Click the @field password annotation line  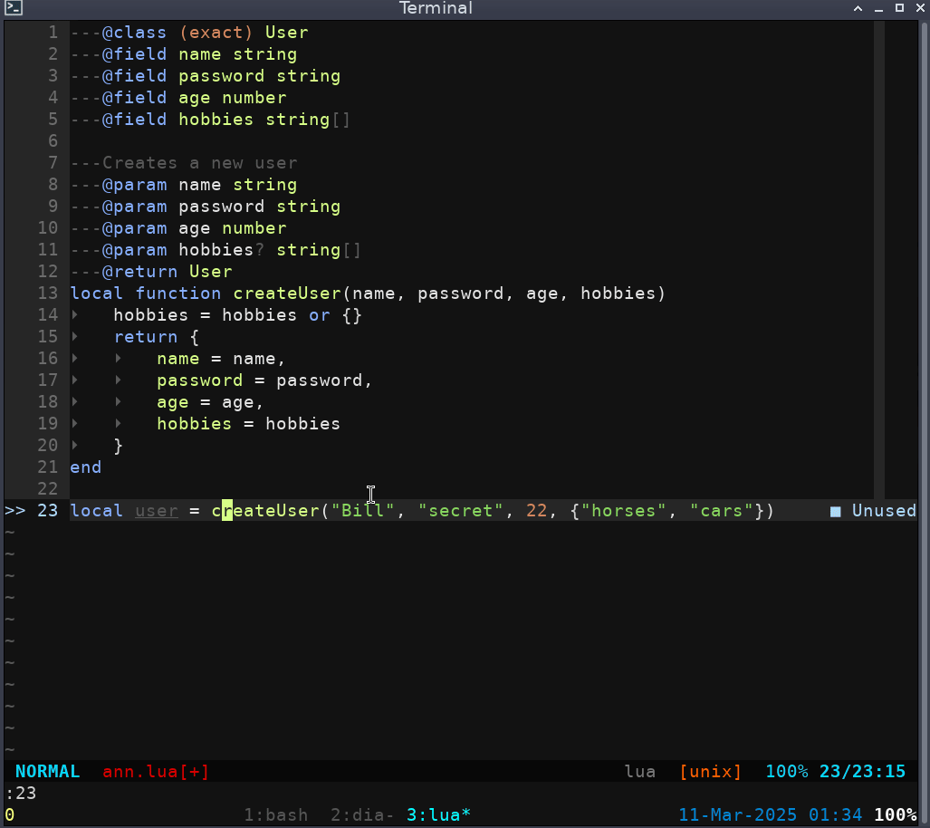[x=206, y=76]
